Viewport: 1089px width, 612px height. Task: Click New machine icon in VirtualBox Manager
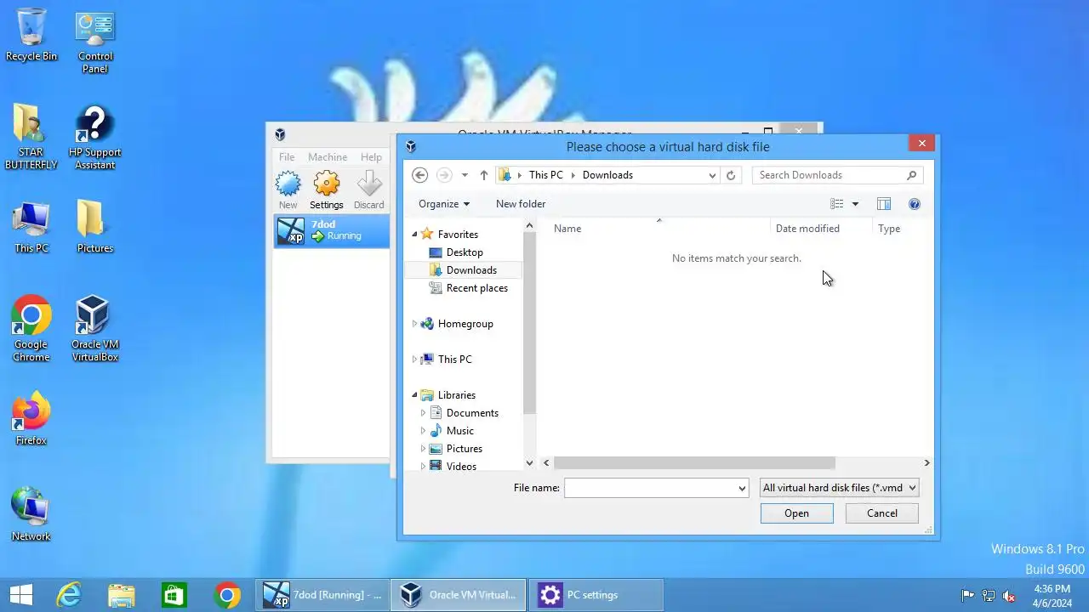point(288,190)
